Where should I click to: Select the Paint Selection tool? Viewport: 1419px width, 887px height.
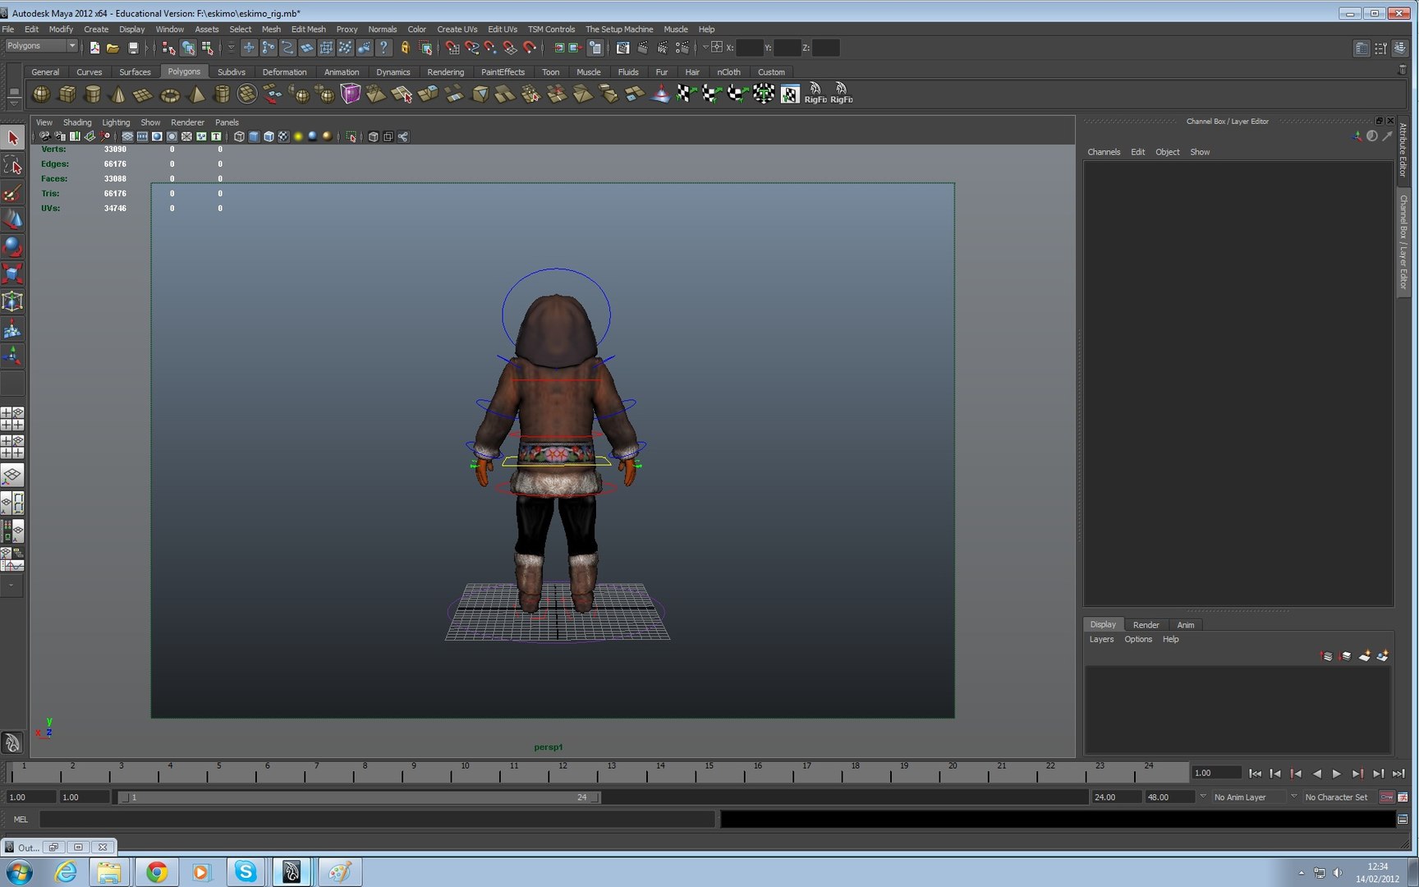[x=12, y=192]
